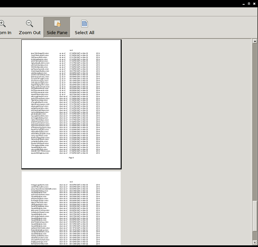Click the Zoom In magnifier icon

click(3, 23)
